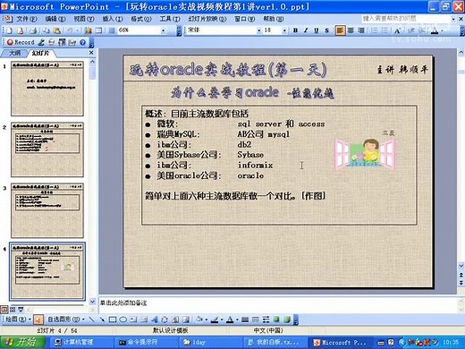Screen dimensions: 465x349
Task: Toggle Align Left button
Action: (x=340, y=30)
